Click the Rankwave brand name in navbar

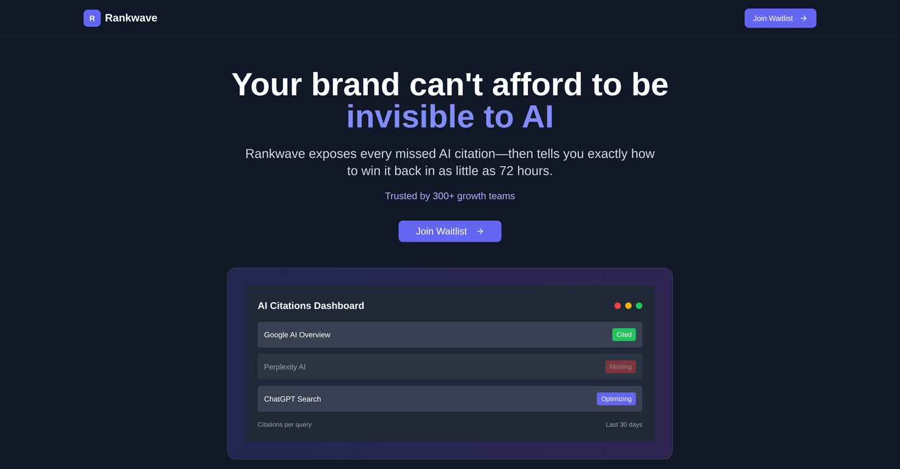pyautogui.click(x=131, y=18)
